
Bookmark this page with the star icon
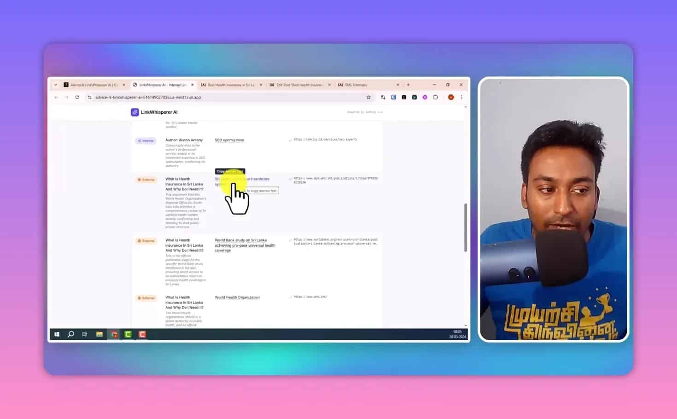(x=368, y=97)
